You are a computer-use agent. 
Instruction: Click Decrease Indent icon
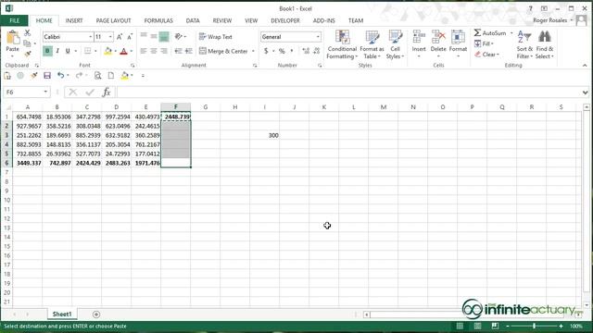(x=178, y=51)
